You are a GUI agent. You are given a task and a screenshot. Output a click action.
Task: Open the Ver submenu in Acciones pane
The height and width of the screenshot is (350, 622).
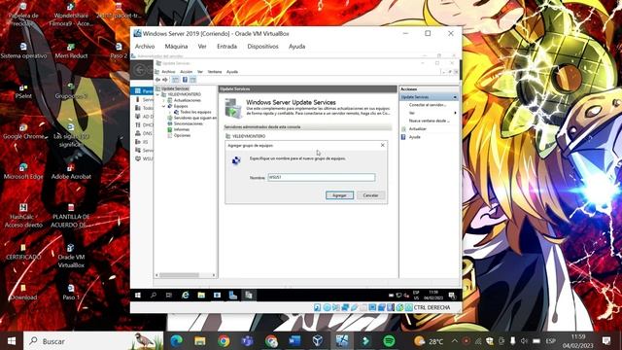point(412,113)
